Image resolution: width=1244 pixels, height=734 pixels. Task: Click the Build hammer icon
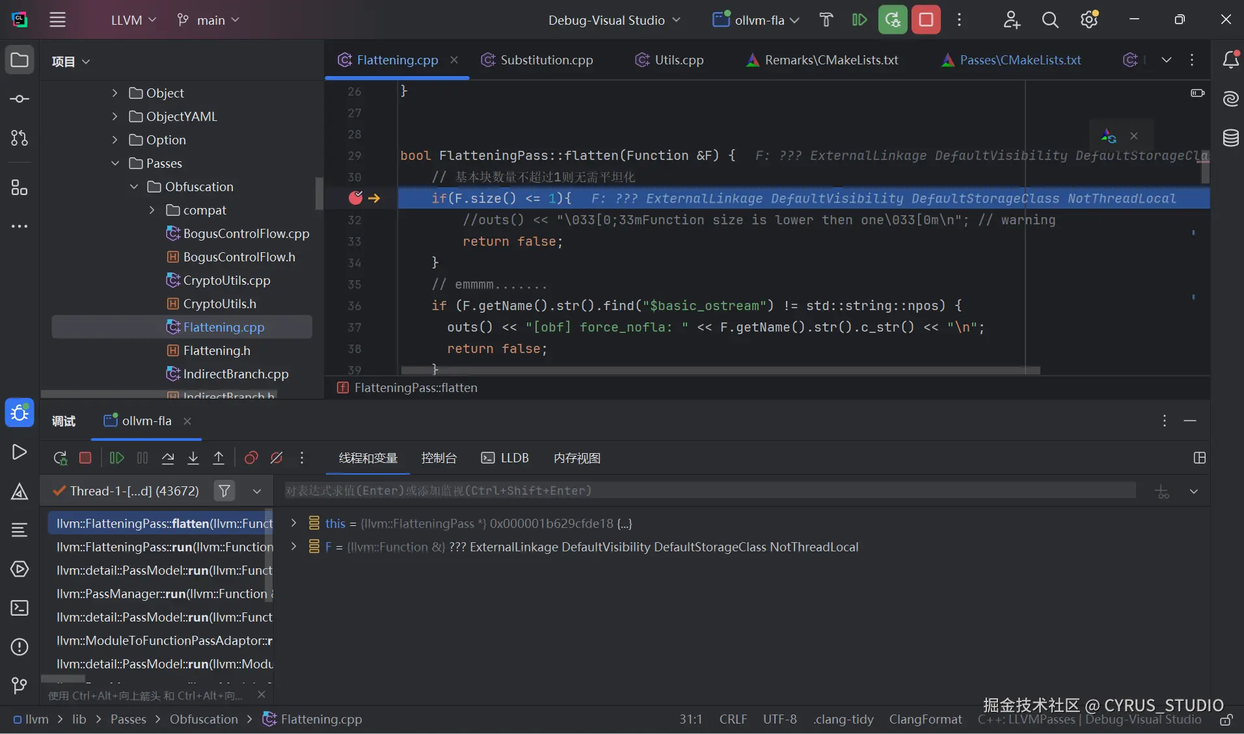click(x=826, y=20)
